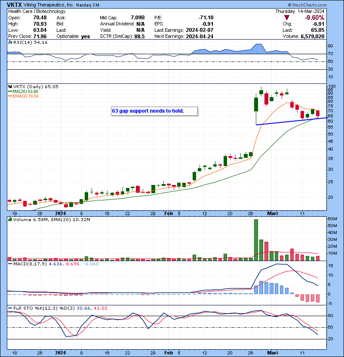Click the green MA(20) legend line marker
Viewport: 344px width, 357px height.
pos(10,92)
